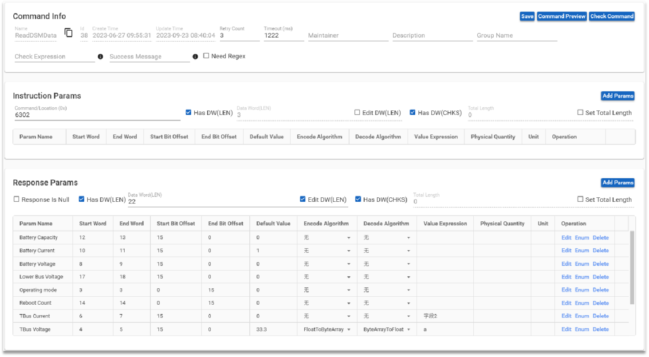Click value expression 字段2 in TBus Current row
The image size is (649, 357).
click(x=430, y=316)
